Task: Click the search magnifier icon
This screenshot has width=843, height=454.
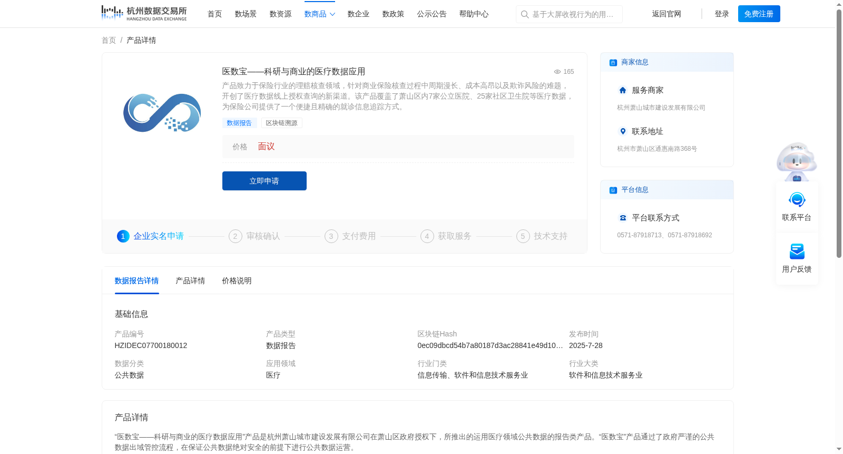Action: [525, 14]
